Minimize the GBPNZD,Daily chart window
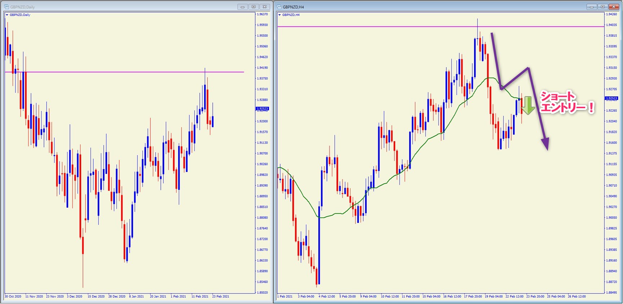The image size is (623, 304). 243,7
